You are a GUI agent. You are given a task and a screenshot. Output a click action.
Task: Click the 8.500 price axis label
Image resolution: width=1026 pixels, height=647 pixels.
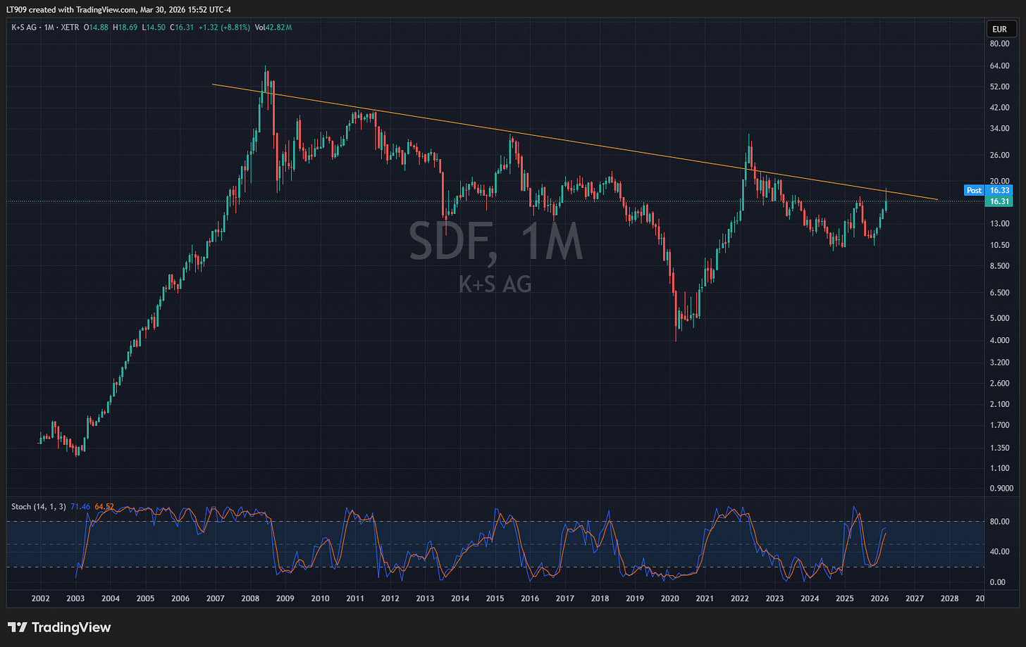click(x=999, y=266)
